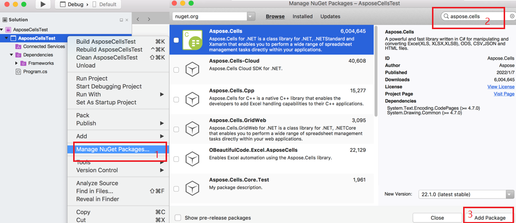Collapse the Dependencies tree node
516x223 pixels.
pyautogui.click(x=11, y=55)
